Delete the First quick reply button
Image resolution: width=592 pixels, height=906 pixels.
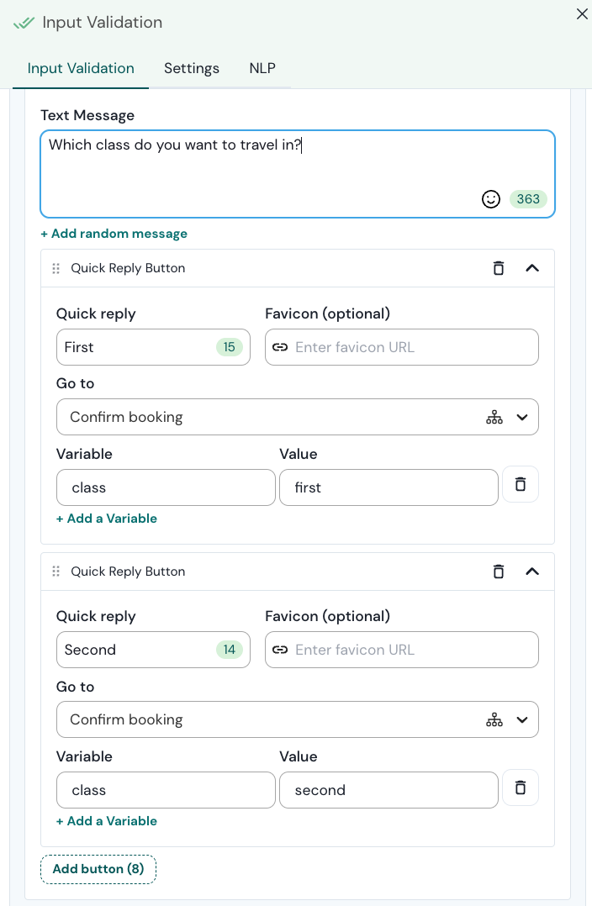pyautogui.click(x=499, y=268)
